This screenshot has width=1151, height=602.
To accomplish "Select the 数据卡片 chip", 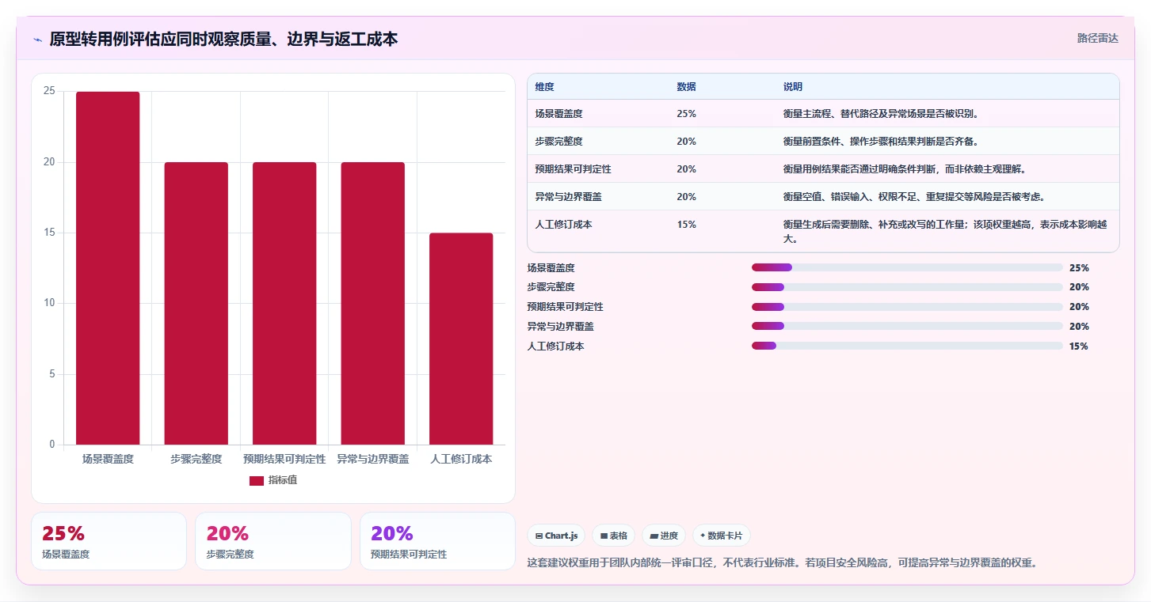I will tap(721, 536).
